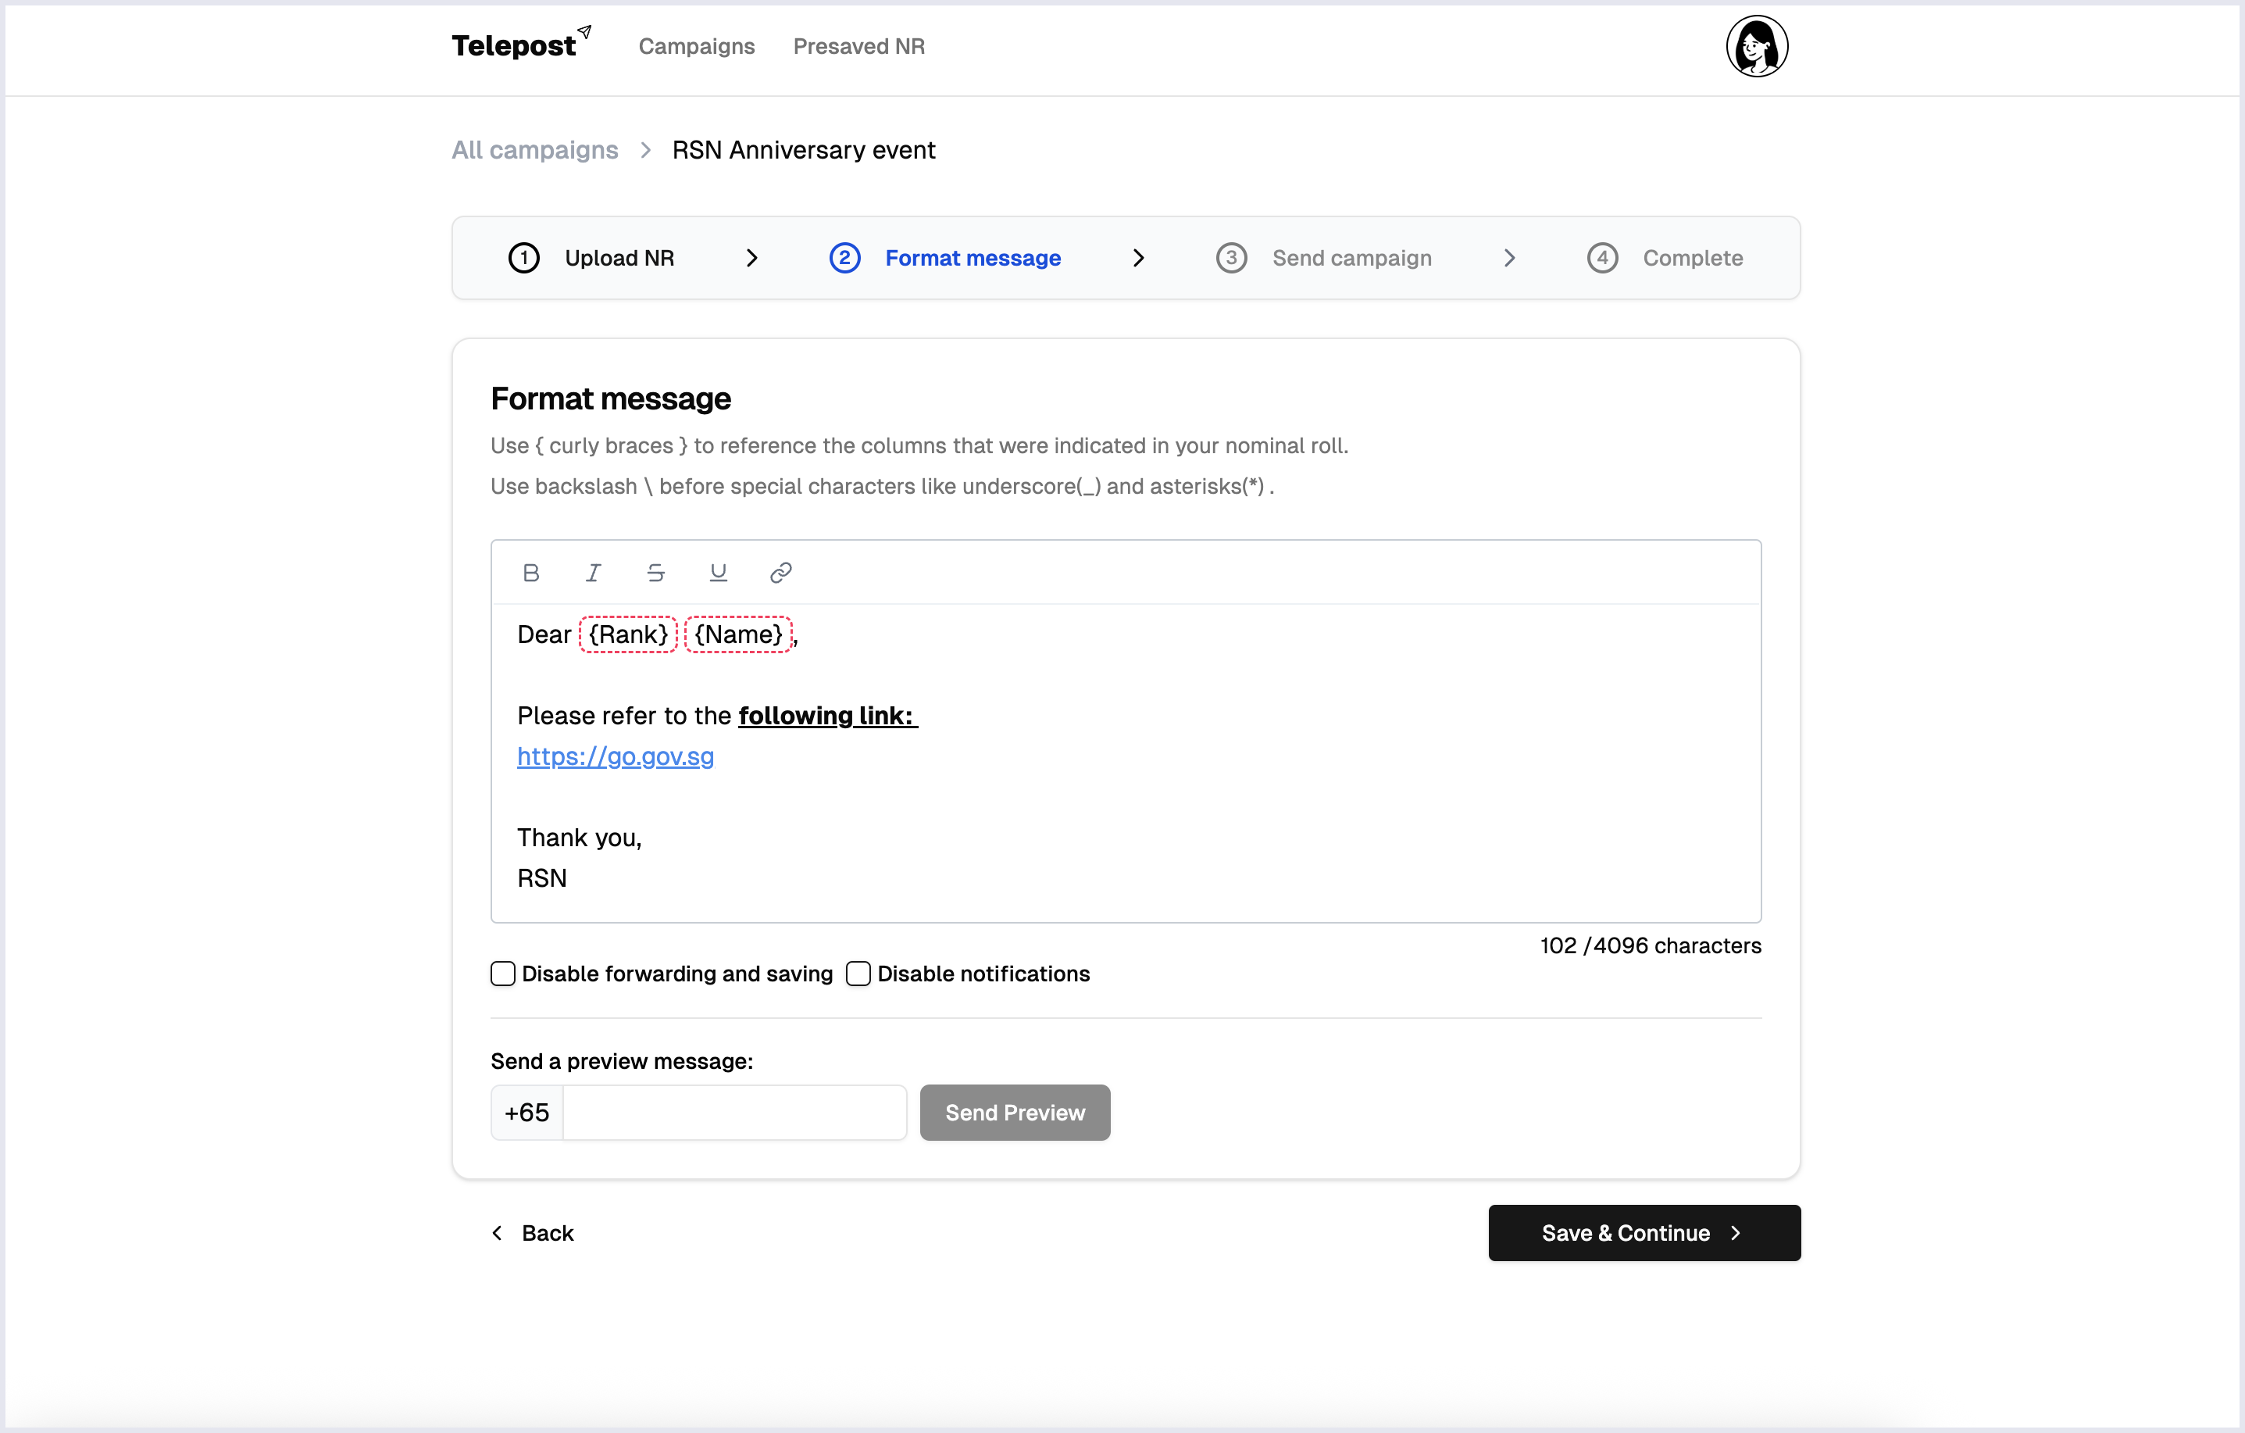Check Disable notifications box

[858, 974]
